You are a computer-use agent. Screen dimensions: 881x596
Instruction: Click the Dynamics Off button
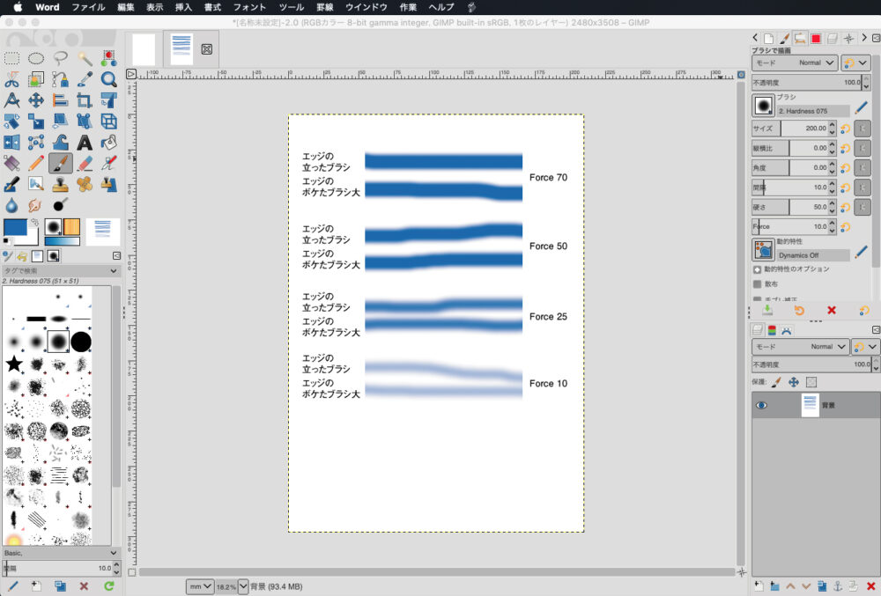tap(813, 254)
